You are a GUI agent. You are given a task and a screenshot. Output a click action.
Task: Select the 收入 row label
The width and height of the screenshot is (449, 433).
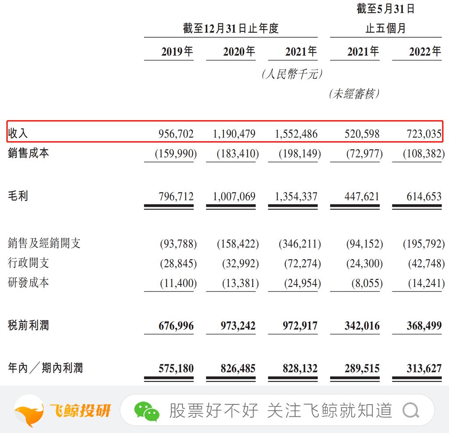pos(18,133)
